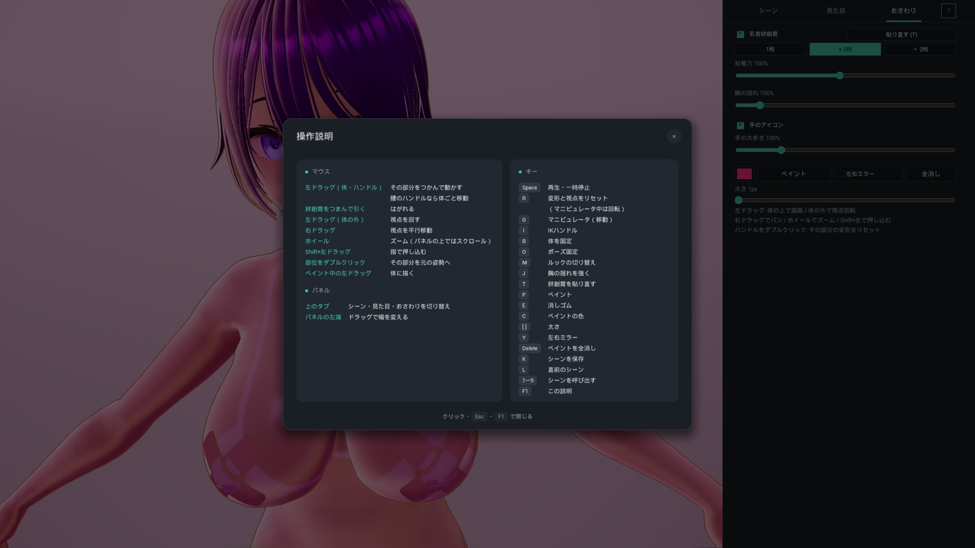Choose the ×2枚 option
The height and width of the screenshot is (548, 975).
[x=845, y=49]
